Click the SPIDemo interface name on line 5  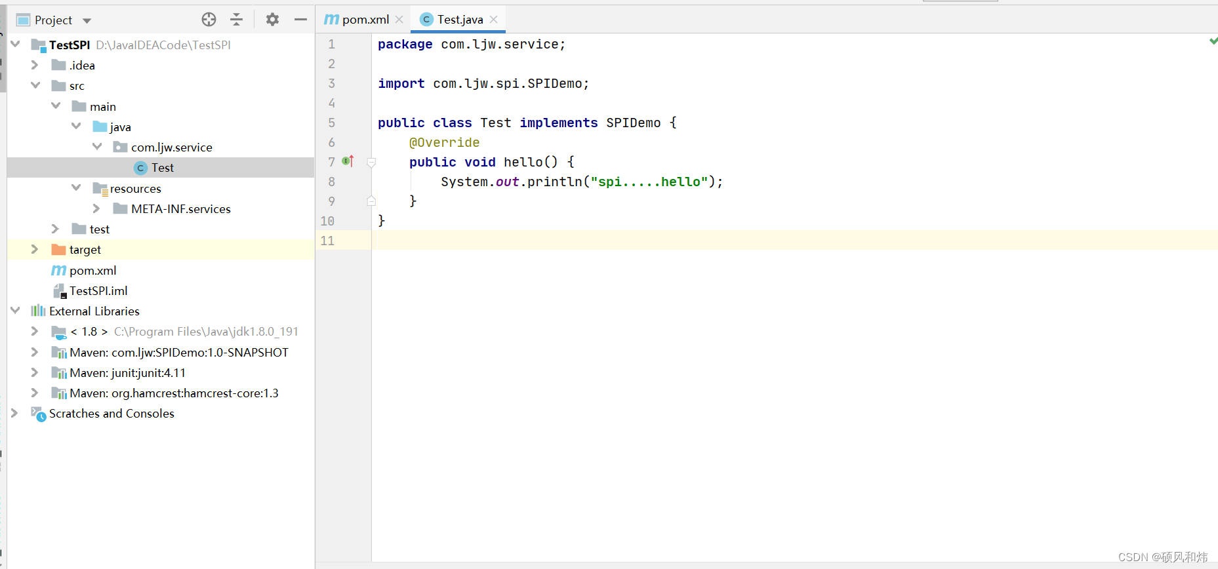633,123
